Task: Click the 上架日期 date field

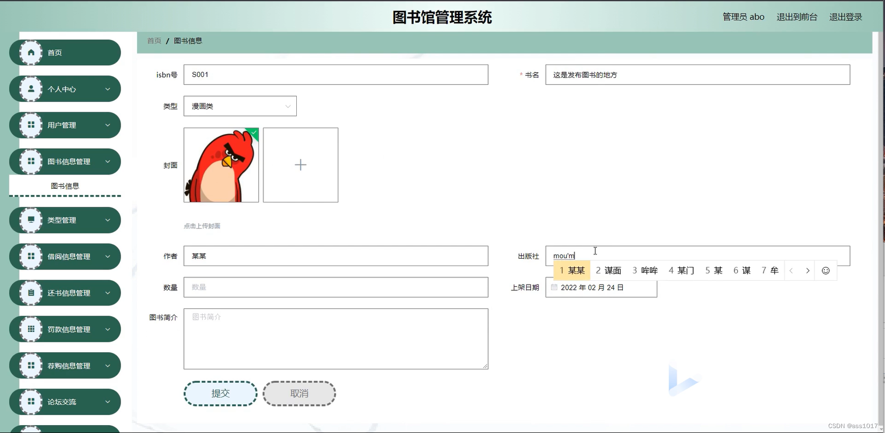Action: click(x=601, y=287)
